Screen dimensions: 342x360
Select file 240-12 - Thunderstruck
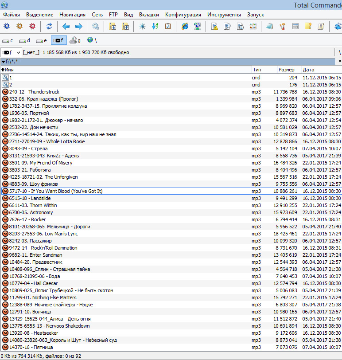[x=171, y=92]
